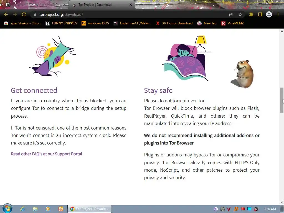Go back with the browser back arrow
Image resolution: width=284 pixels, height=213 pixels.
[6, 14]
